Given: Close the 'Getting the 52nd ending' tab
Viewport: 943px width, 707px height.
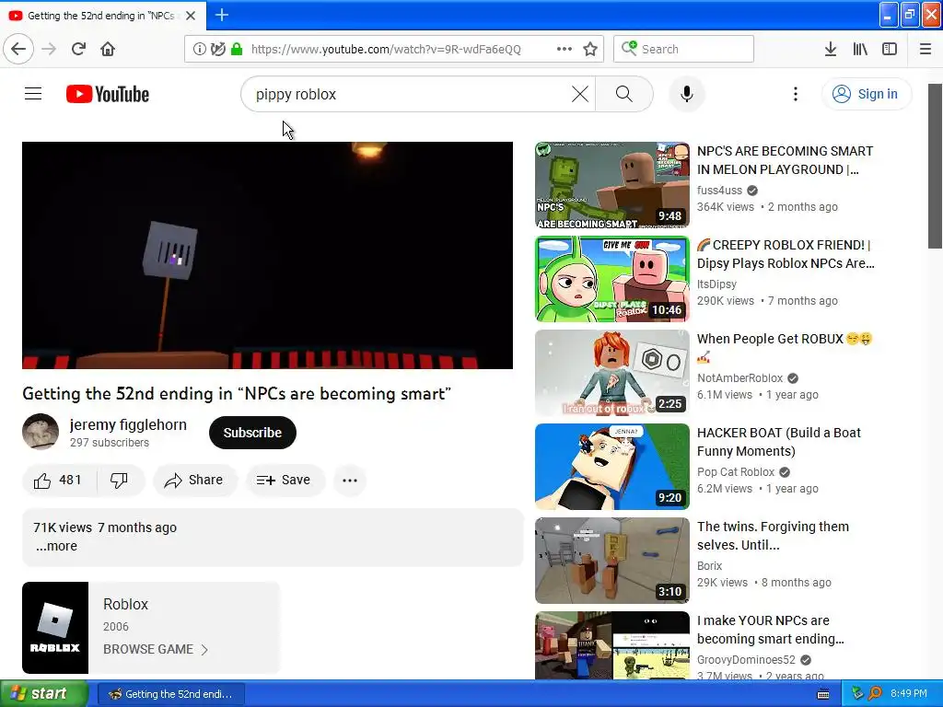Looking at the screenshot, I should pos(191,16).
